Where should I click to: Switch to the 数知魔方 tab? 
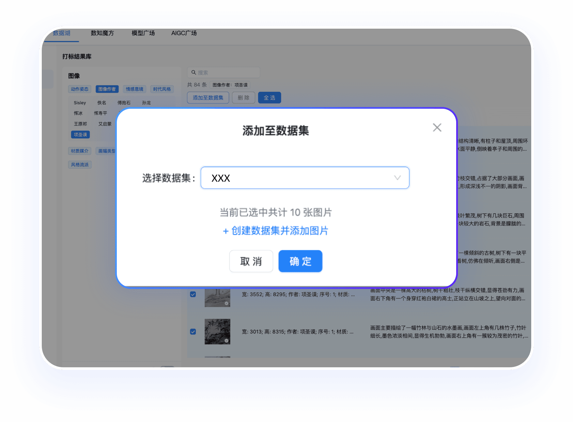tap(102, 33)
